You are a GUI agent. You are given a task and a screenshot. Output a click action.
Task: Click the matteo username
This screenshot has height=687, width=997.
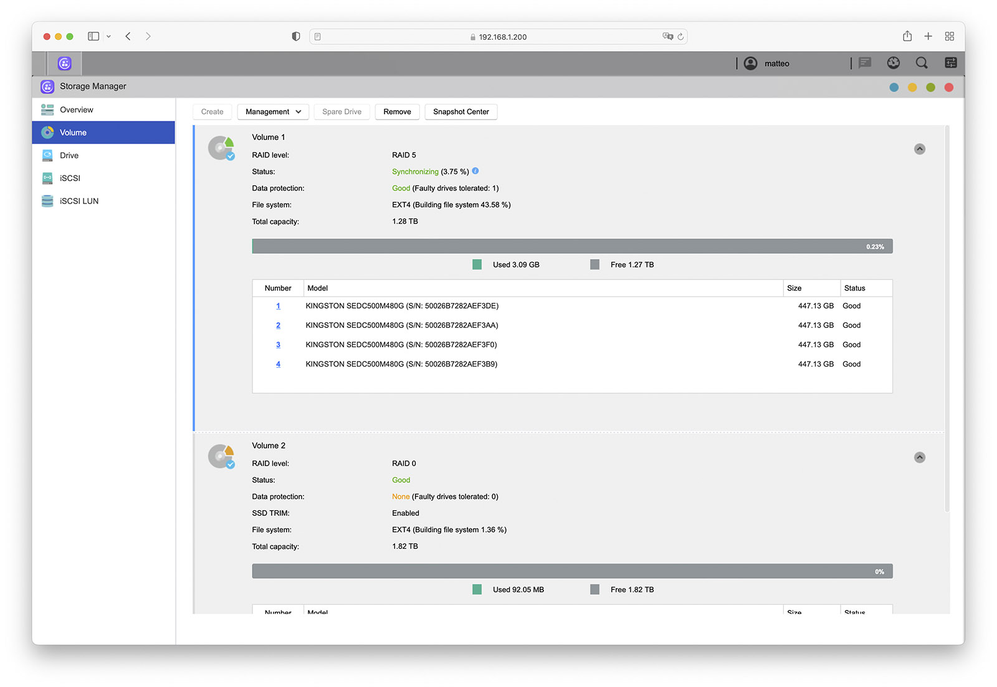point(777,63)
